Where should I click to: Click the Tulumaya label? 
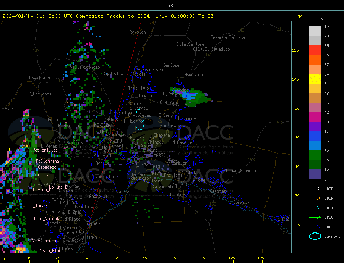[x=143, y=96]
